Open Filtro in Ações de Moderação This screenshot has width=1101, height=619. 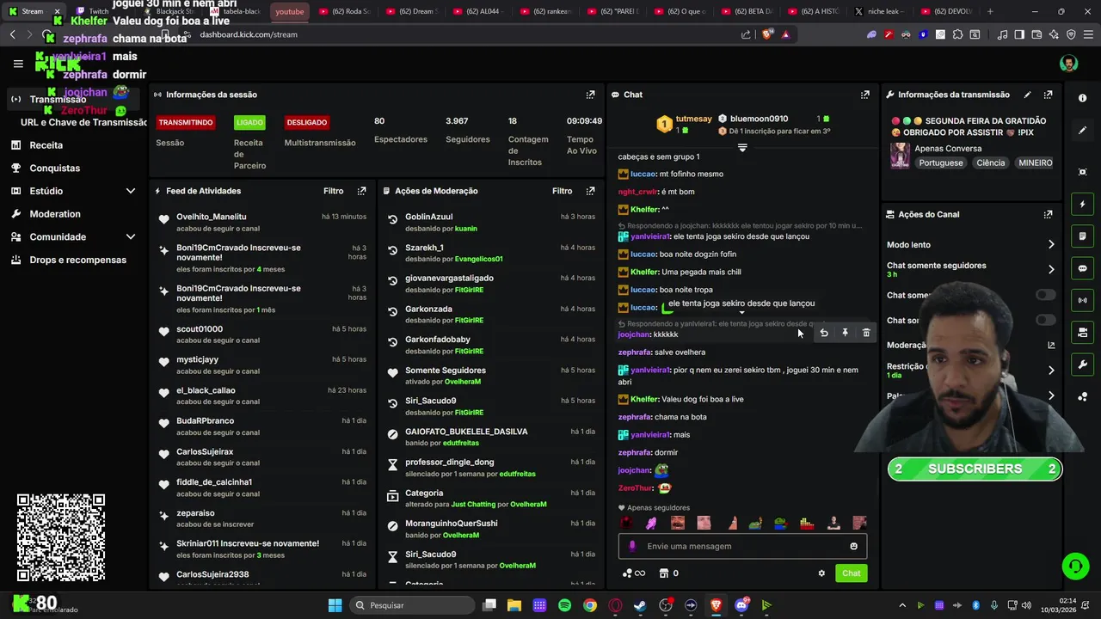(x=562, y=191)
